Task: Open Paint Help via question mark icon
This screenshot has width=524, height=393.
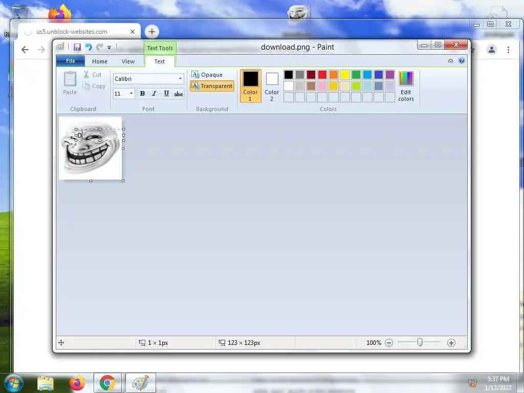Action: 462,61
